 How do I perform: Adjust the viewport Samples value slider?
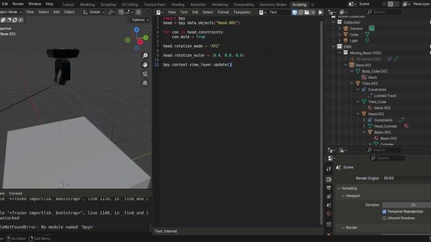click(407, 205)
